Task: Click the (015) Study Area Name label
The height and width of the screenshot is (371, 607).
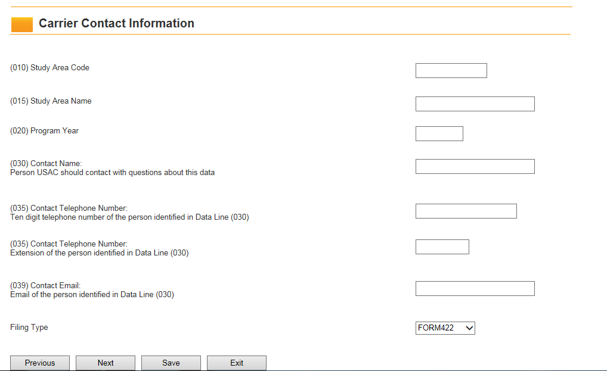Action: click(51, 101)
